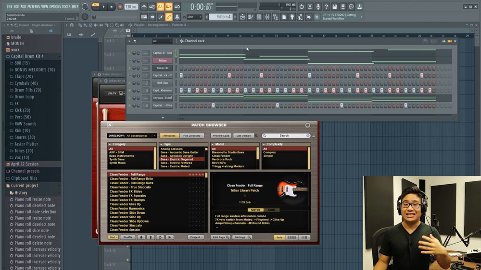The height and width of the screenshot is (270, 481).
Task: Click the add channel plus icon
Action: [x=163, y=117]
